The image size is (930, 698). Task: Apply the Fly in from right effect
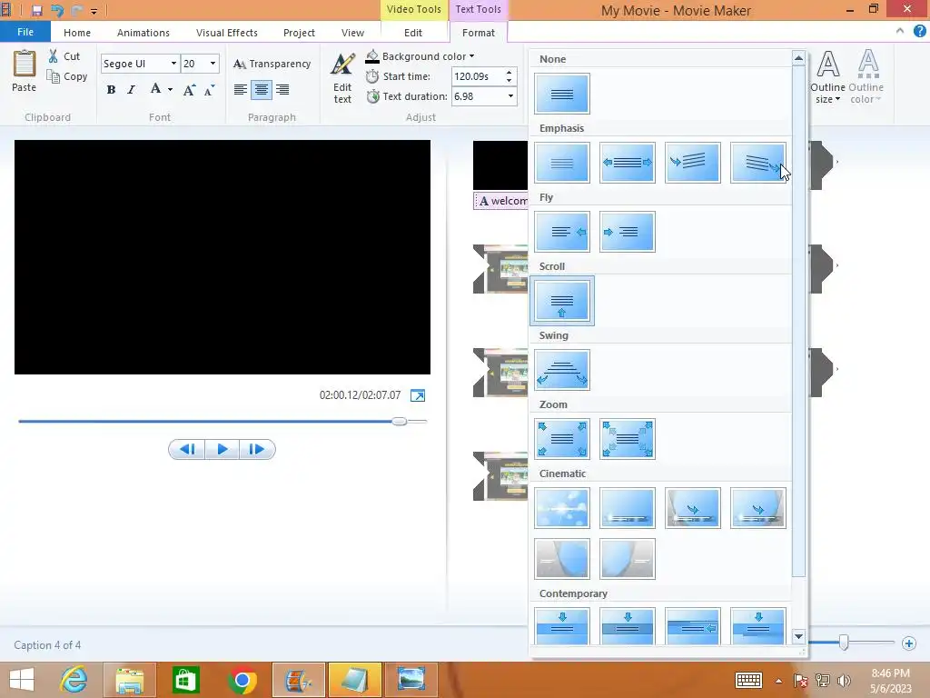point(561,232)
